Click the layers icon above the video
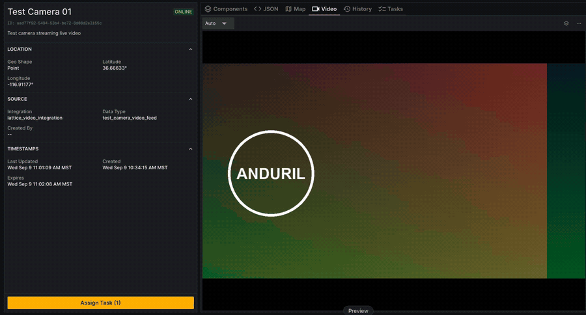Screen dimensions: 586x315 click(566, 23)
